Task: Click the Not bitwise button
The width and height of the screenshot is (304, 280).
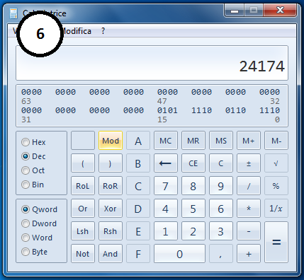Action: click(83, 254)
